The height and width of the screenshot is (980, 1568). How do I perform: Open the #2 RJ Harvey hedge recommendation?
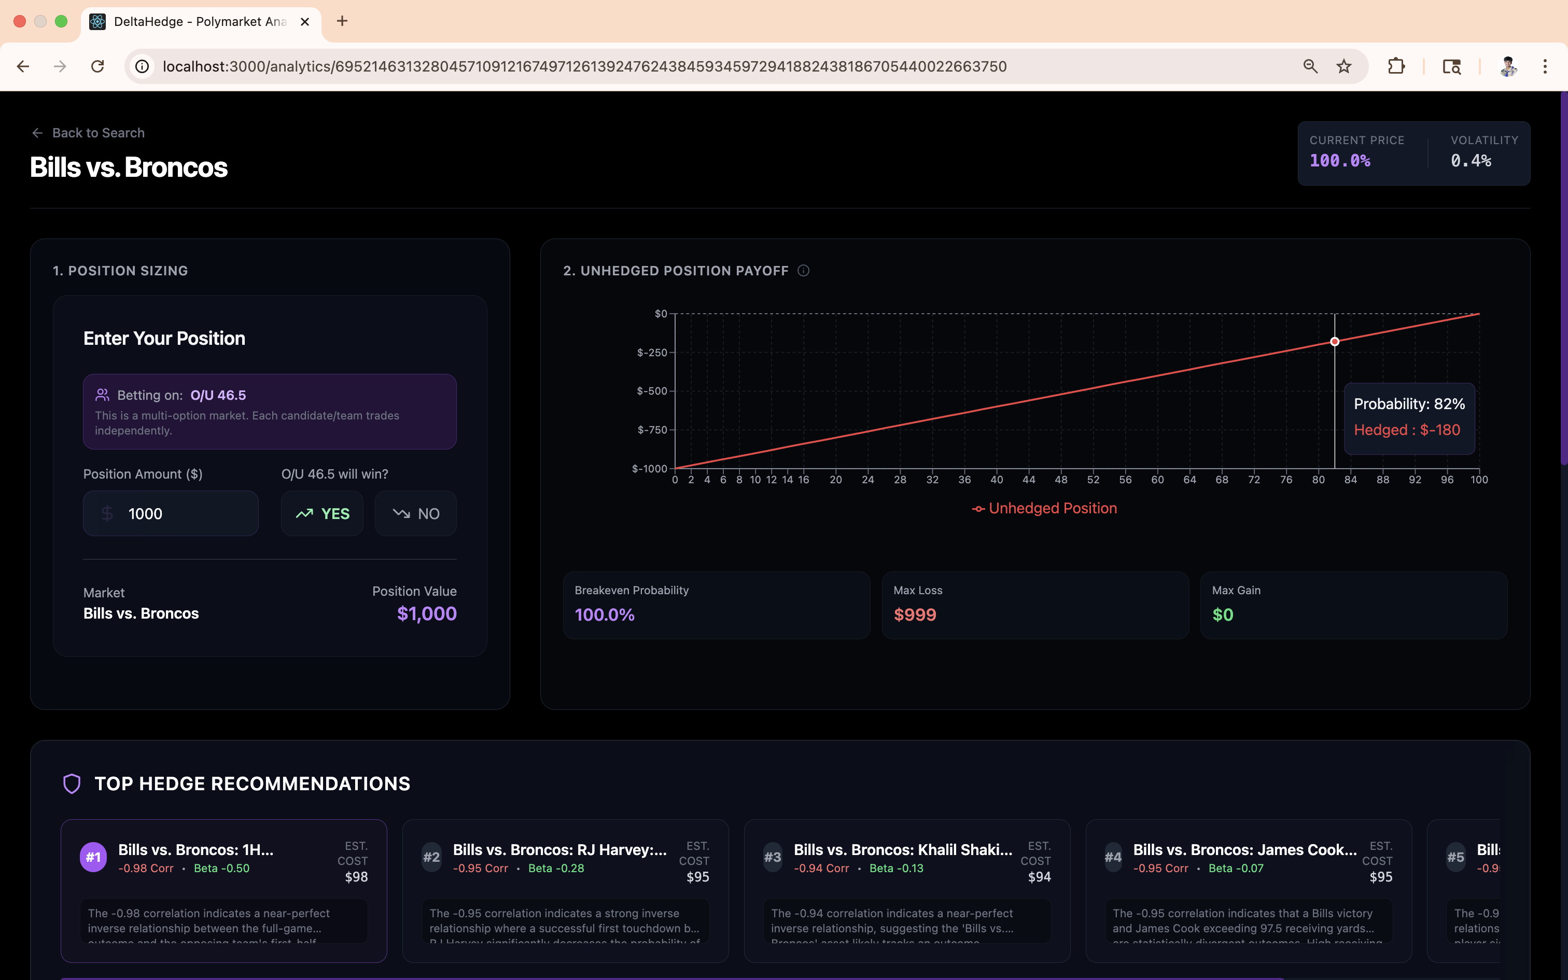(x=565, y=890)
